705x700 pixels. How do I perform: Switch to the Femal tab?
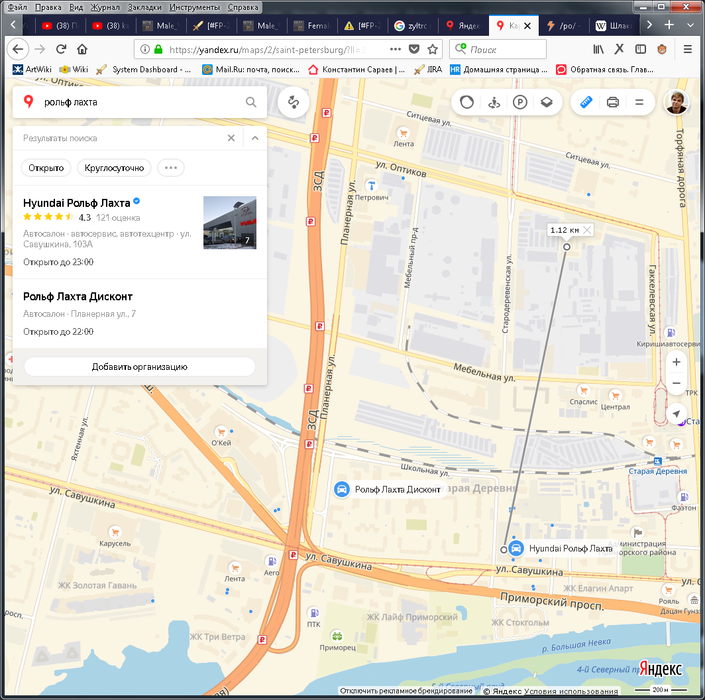coord(312,26)
